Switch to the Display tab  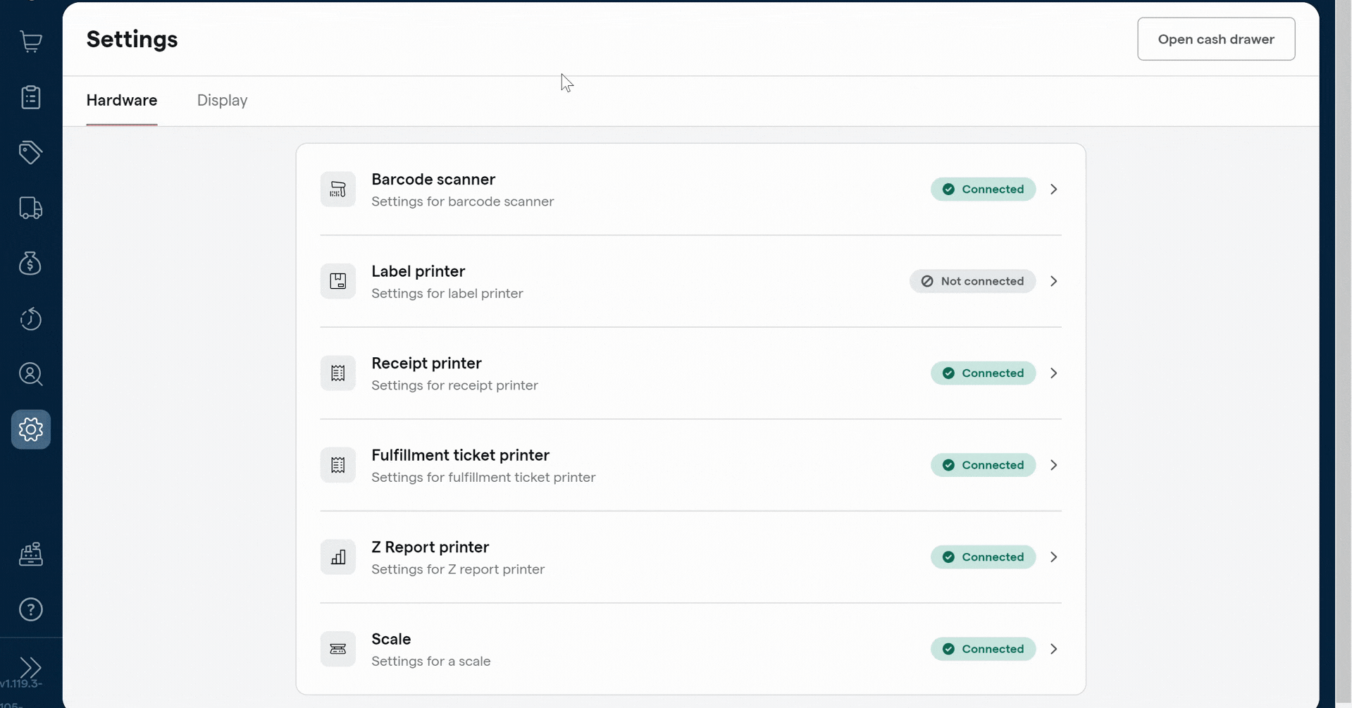coord(221,100)
